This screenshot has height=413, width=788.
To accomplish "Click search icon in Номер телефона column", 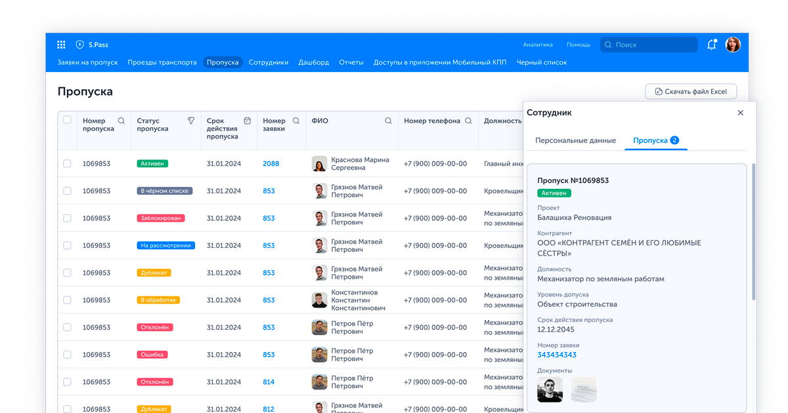I will (468, 121).
